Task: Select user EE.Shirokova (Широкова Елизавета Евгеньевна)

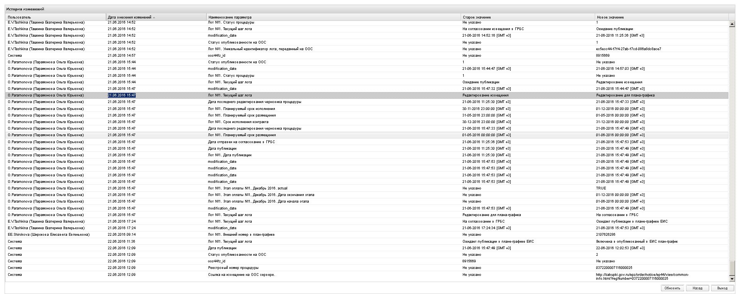Action: point(49,235)
